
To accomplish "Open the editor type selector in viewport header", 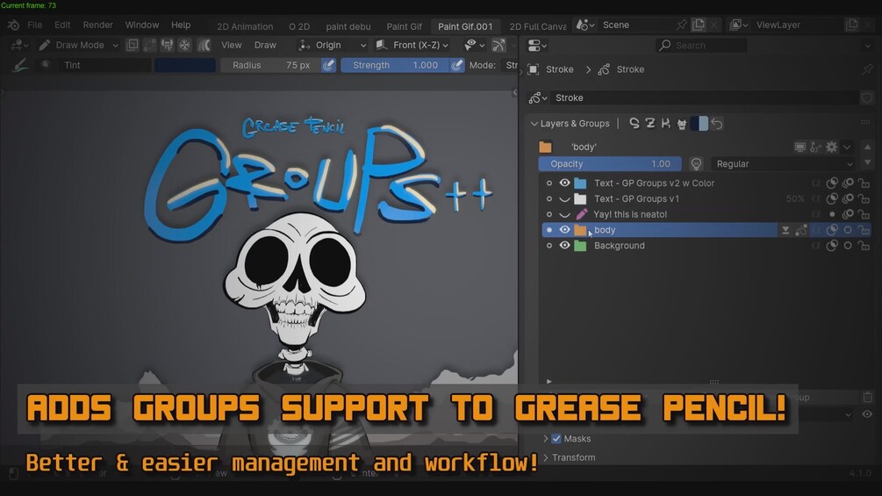I will coord(19,45).
